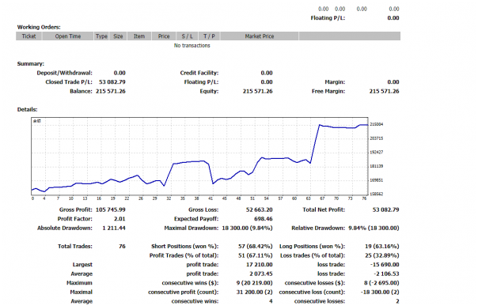478x306 pixels.
Task: Click the Details section heading
Action: (x=27, y=109)
